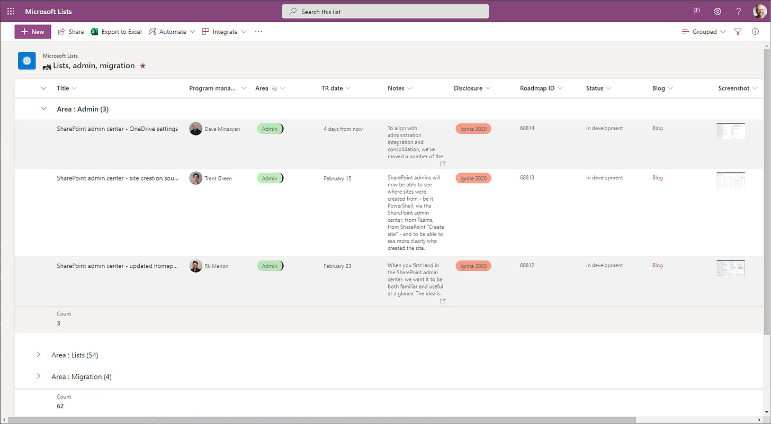Viewport: 771px width, 424px height.
Task: Click the Integrate toolbar icon
Action: (x=205, y=31)
